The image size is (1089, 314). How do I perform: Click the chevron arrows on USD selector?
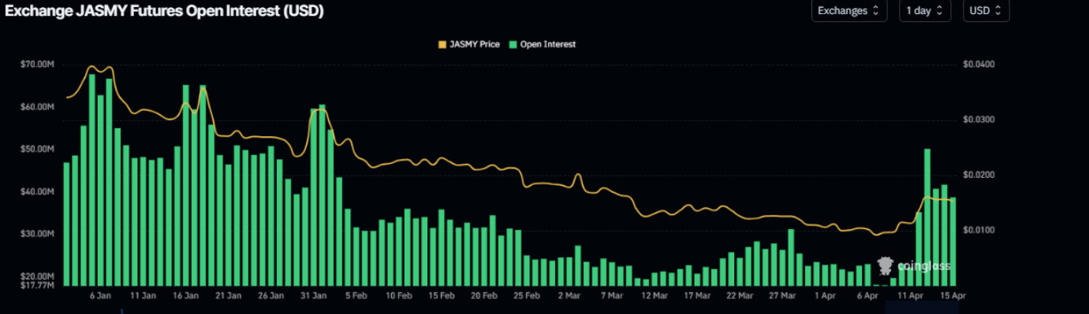tap(998, 11)
